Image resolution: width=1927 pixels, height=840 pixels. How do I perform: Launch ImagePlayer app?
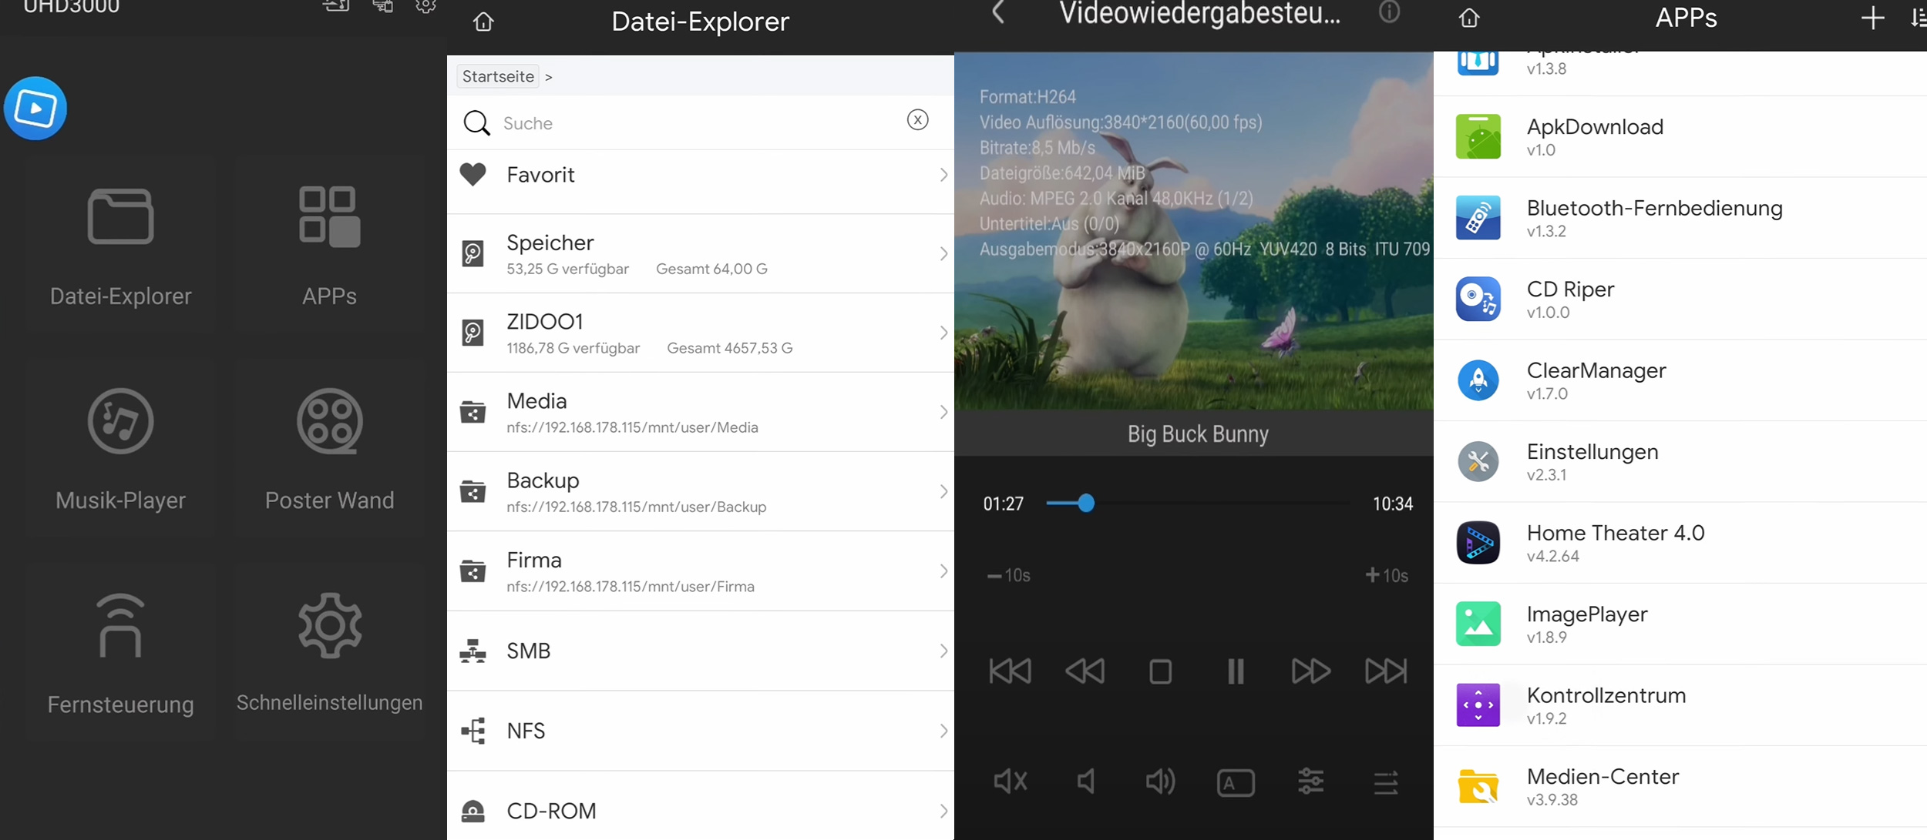[1680, 624]
